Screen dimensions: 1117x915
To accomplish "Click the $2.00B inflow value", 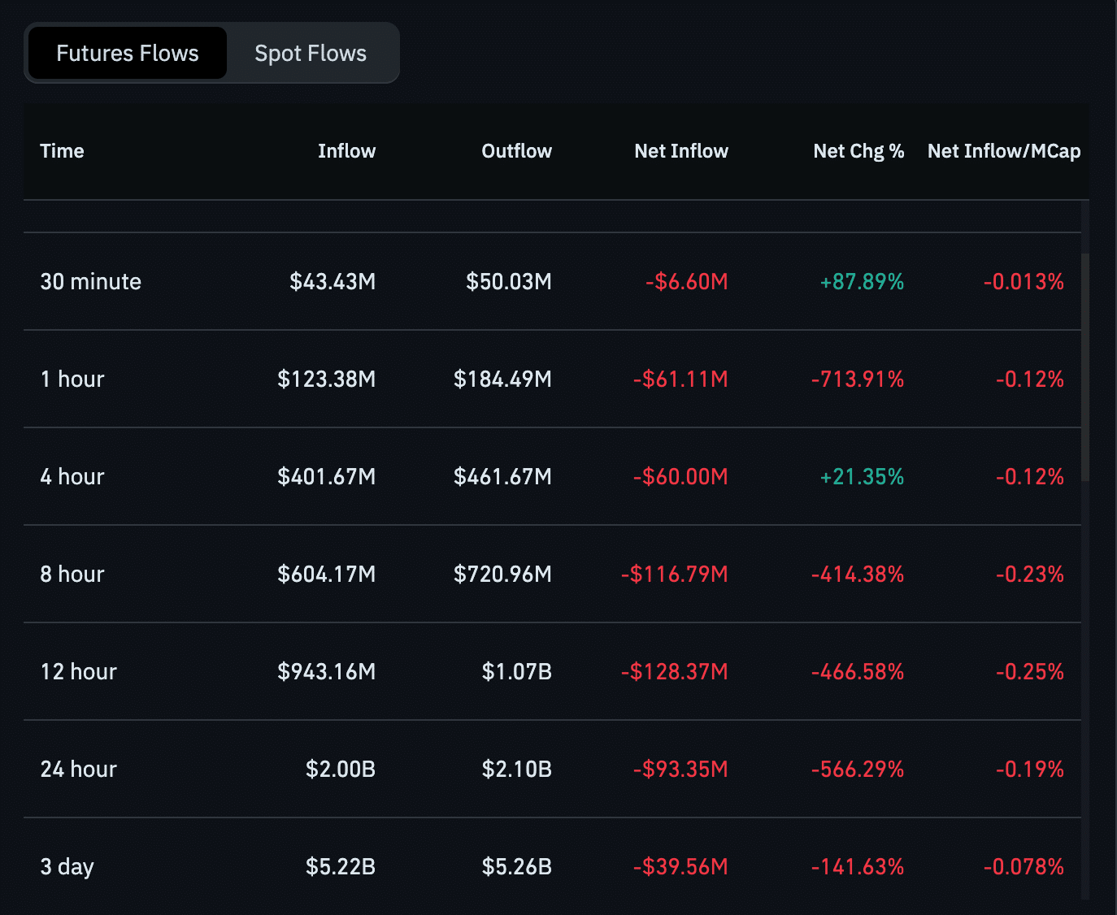I will (x=340, y=769).
